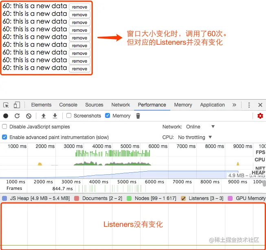This screenshot has height=250, width=266.
Task: Click the fifth row's remove button
Action: click(x=79, y=38)
